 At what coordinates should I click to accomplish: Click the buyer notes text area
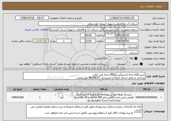pyautogui.click(x=84, y=111)
